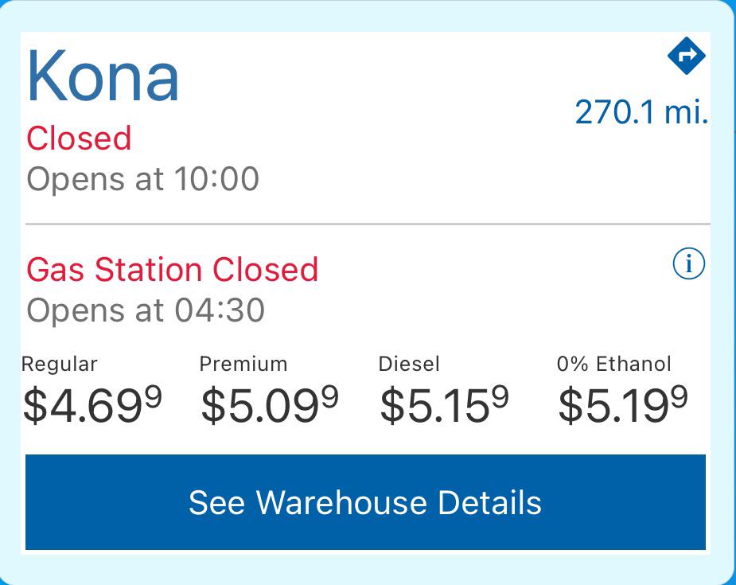Tap the 270.1 mi. distance link
Image resolution: width=736 pixels, height=585 pixels.
point(641,112)
